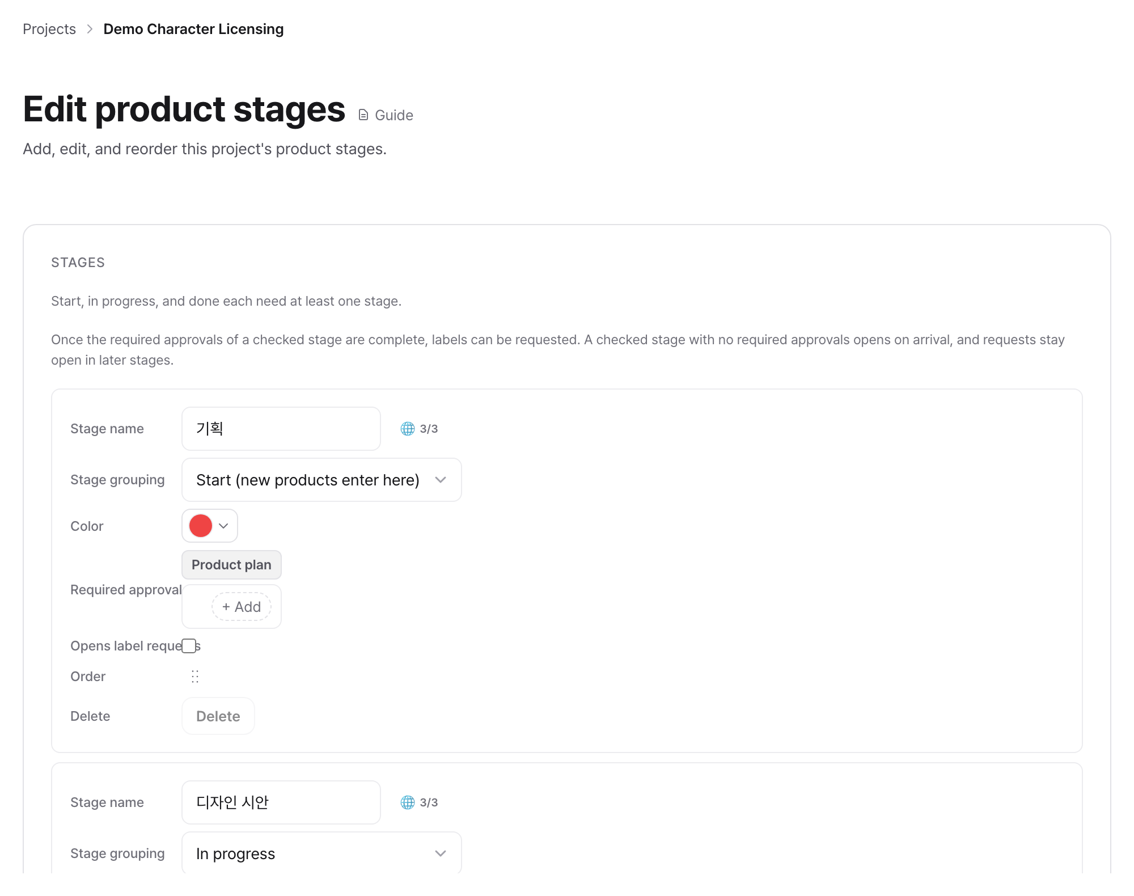1134x896 pixels.
Task: Toggle Opens label requests checkbox
Action: tap(189, 646)
